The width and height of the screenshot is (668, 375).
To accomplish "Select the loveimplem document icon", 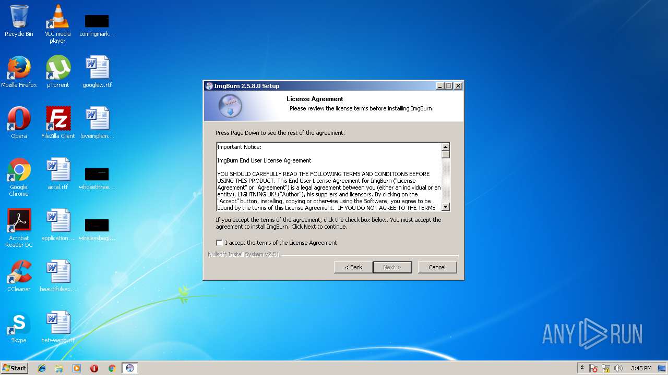I will tap(97, 123).
